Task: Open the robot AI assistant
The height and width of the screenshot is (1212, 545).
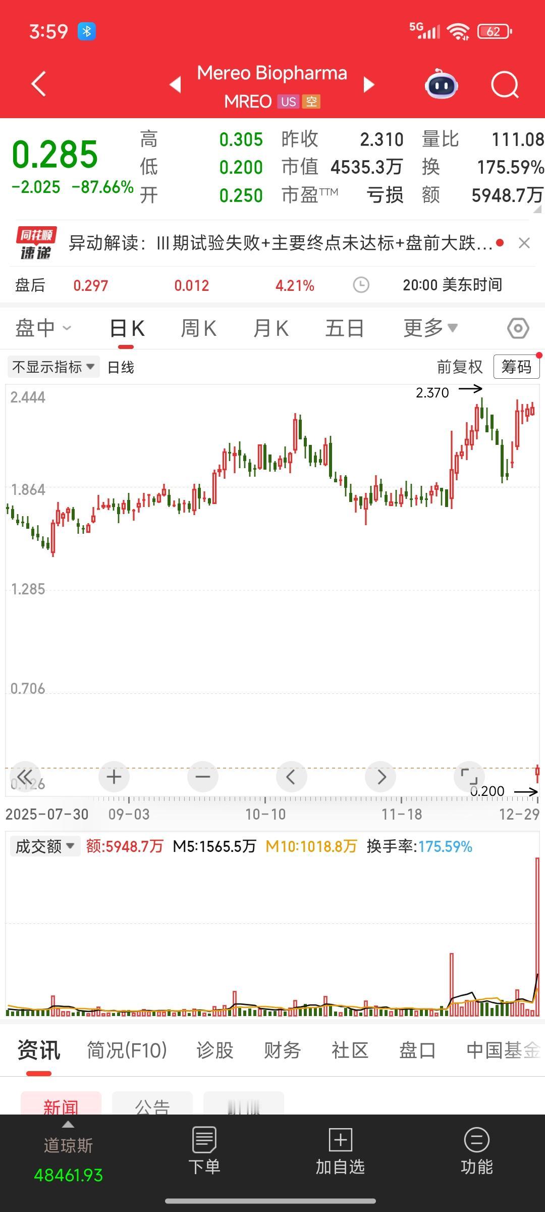Action: [x=441, y=84]
